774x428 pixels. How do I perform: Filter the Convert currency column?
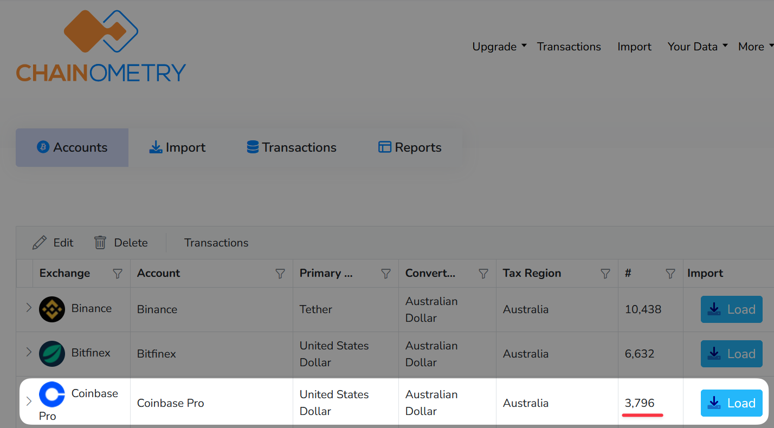coord(483,274)
